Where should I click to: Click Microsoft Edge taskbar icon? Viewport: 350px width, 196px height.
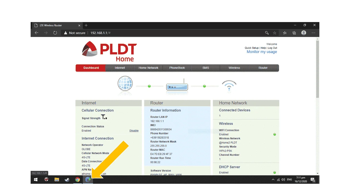tap(88, 180)
